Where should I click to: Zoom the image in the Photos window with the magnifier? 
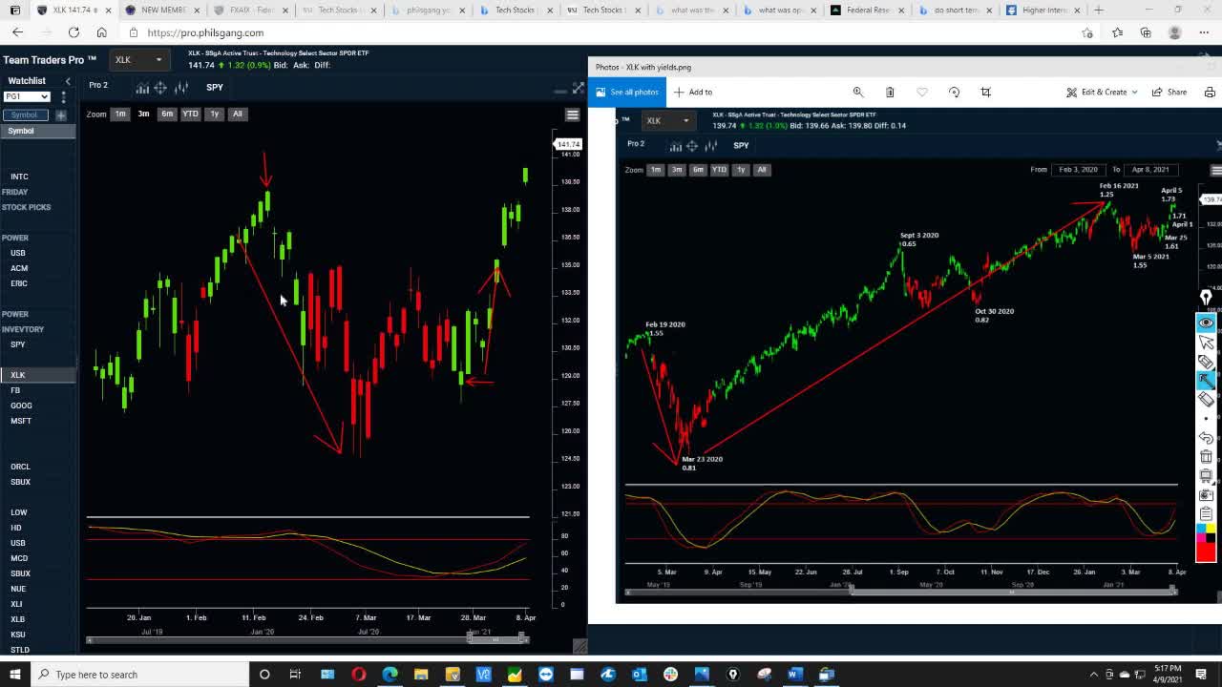click(x=858, y=92)
